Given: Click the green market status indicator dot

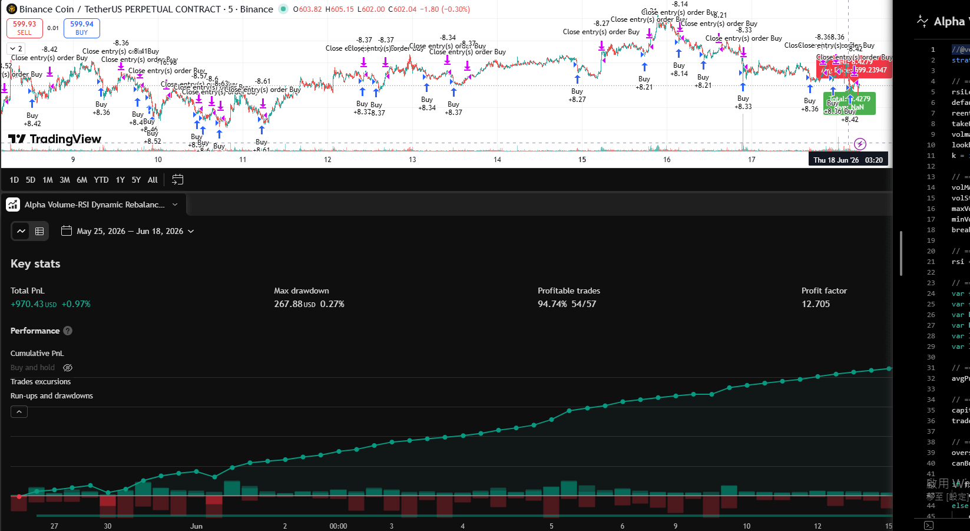Looking at the screenshot, I should point(283,9).
